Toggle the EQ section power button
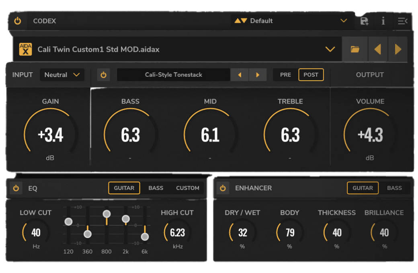418x273 pixels. pos(16,188)
